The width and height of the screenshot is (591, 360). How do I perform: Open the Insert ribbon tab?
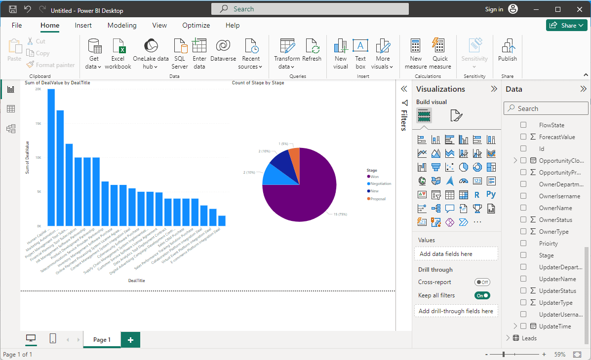(x=83, y=25)
